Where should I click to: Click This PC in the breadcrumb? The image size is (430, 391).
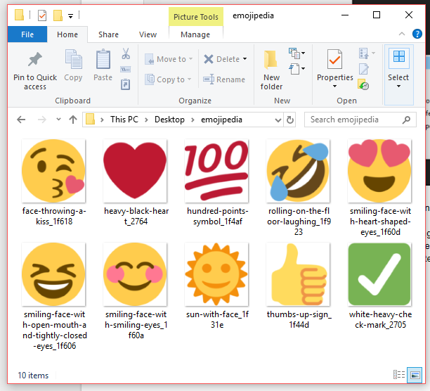click(124, 120)
